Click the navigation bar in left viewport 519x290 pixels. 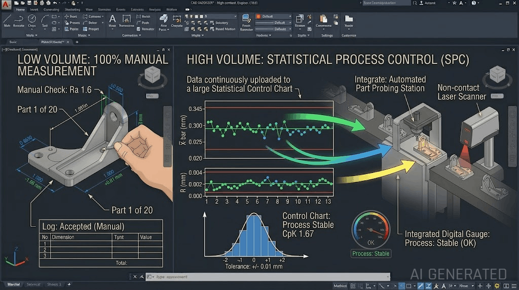pos(167,137)
